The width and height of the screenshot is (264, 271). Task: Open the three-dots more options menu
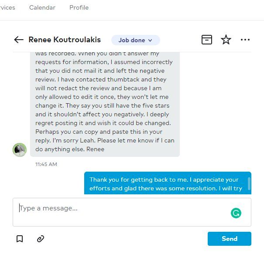245,40
